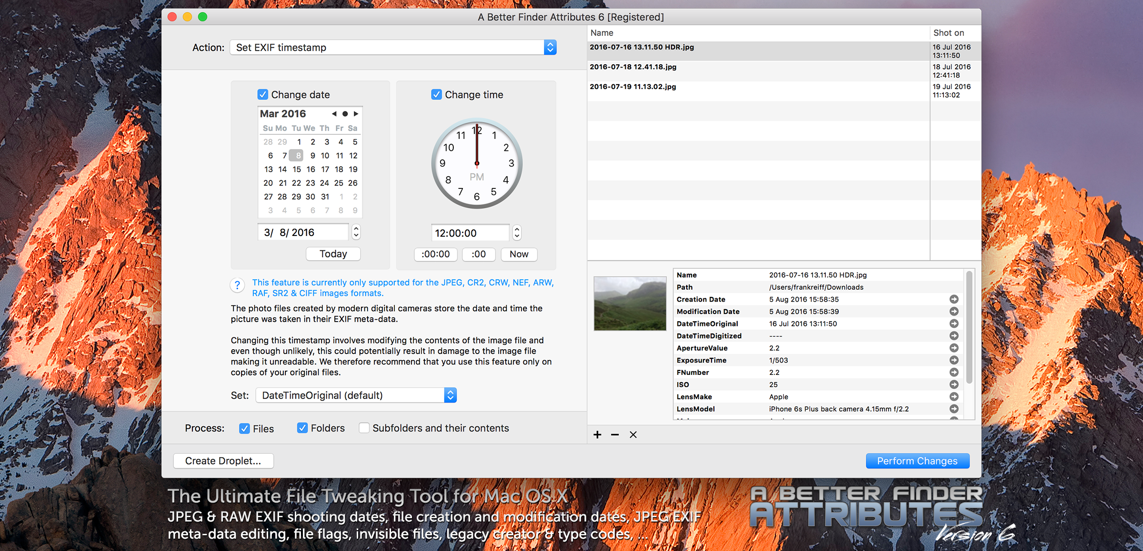Click the Mar 2016 month label
Screen dimensions: 1143x551
tap(283, 114)
